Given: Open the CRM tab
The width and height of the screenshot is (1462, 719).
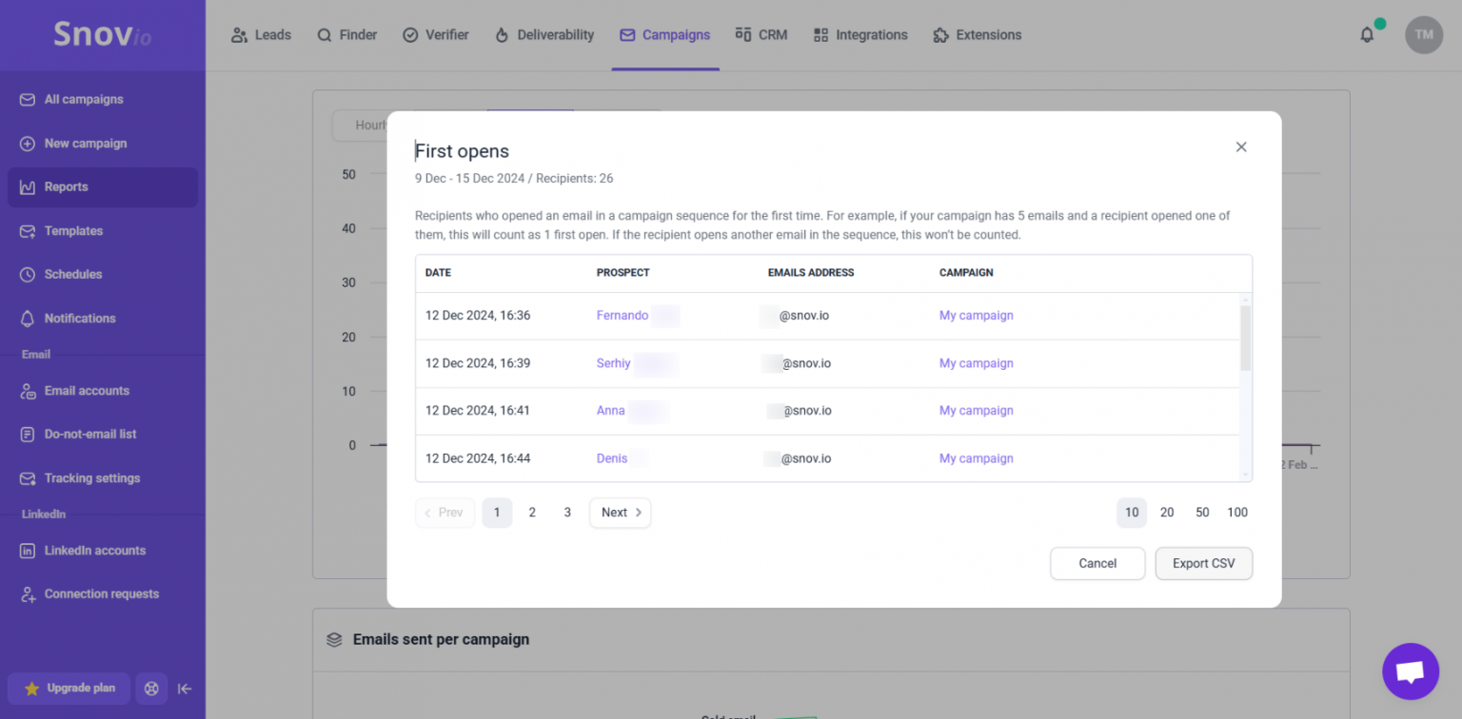Looking at the screenshot, I should click(x=761, y=35).
